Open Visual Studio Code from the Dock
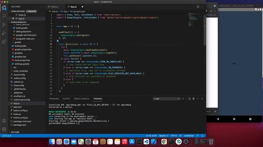Viewport: 263px width, 147px height. (x=146, y=142)
